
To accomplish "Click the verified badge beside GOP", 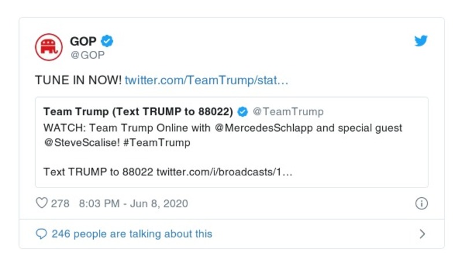I will coord(108,41).
